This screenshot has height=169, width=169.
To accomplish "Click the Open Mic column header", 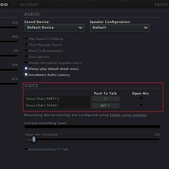I will [141, 93].
